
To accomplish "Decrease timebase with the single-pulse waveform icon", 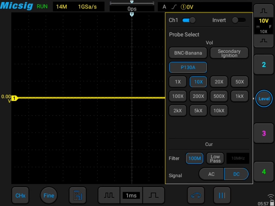I will pyautogui.click(x=154, y=195).
